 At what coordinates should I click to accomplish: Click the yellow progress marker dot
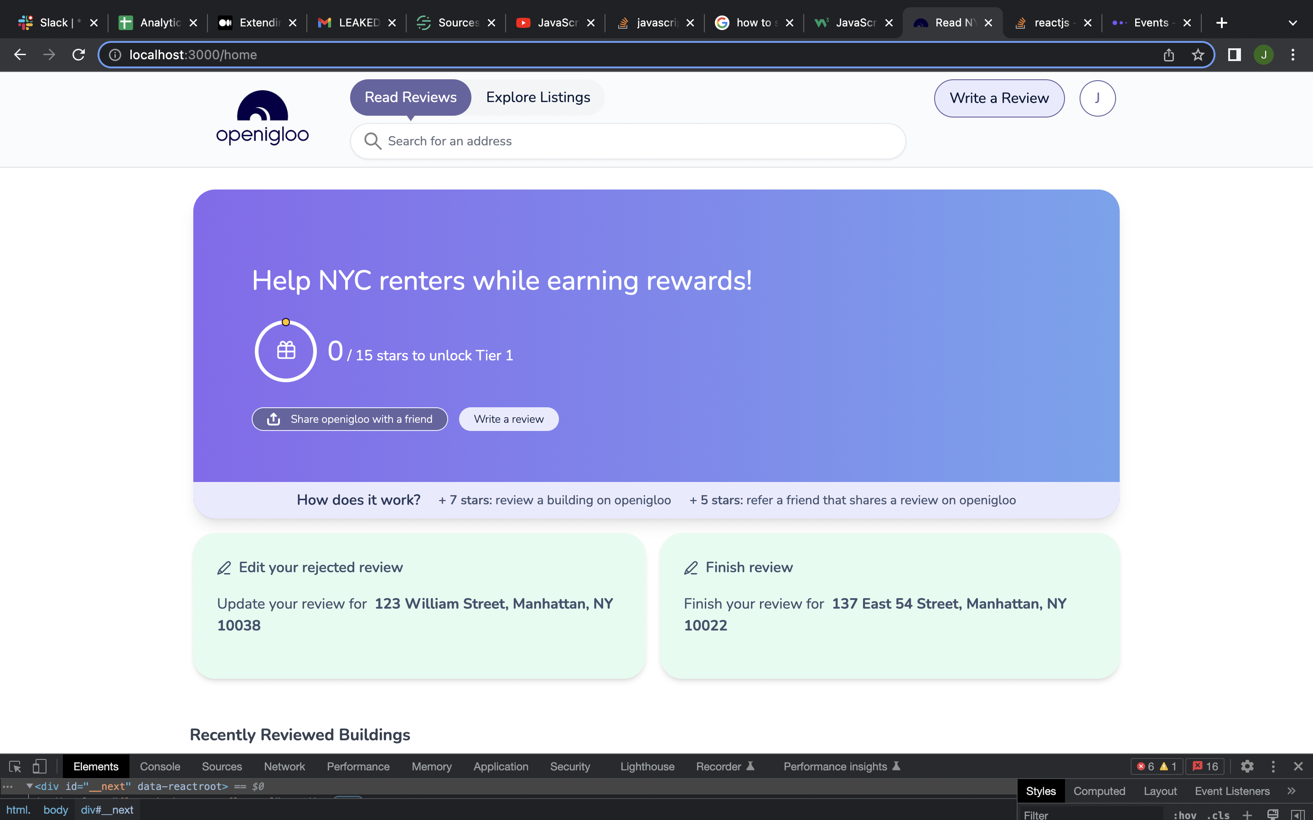286,322
